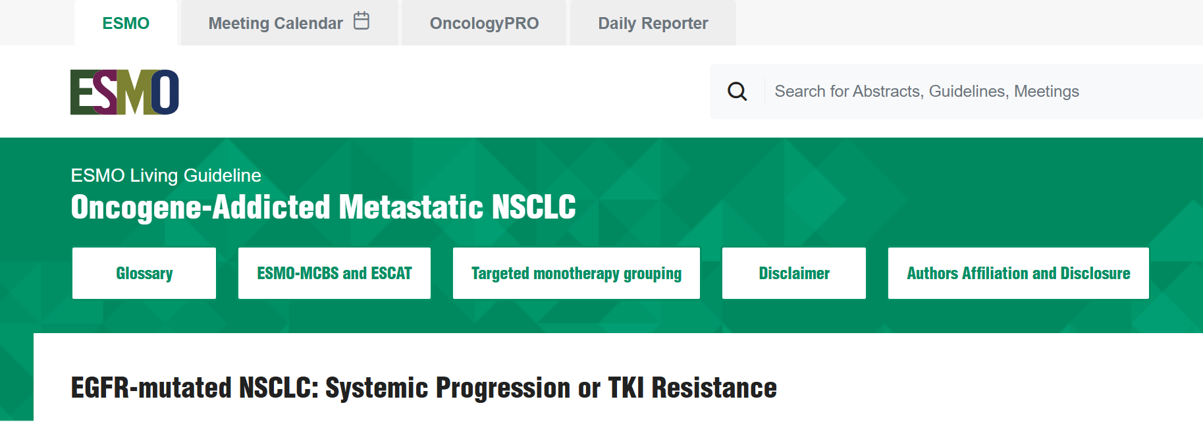Click the EGFR-mutated NSCLC section heading
The width and height of the screenshot is (1203, 422).
pos(424,388)
